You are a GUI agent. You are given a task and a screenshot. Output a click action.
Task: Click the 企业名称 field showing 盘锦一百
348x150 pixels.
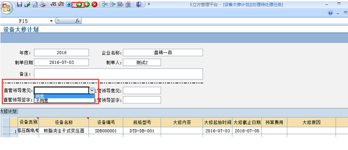pyautogui.click(x=163, y=53)
